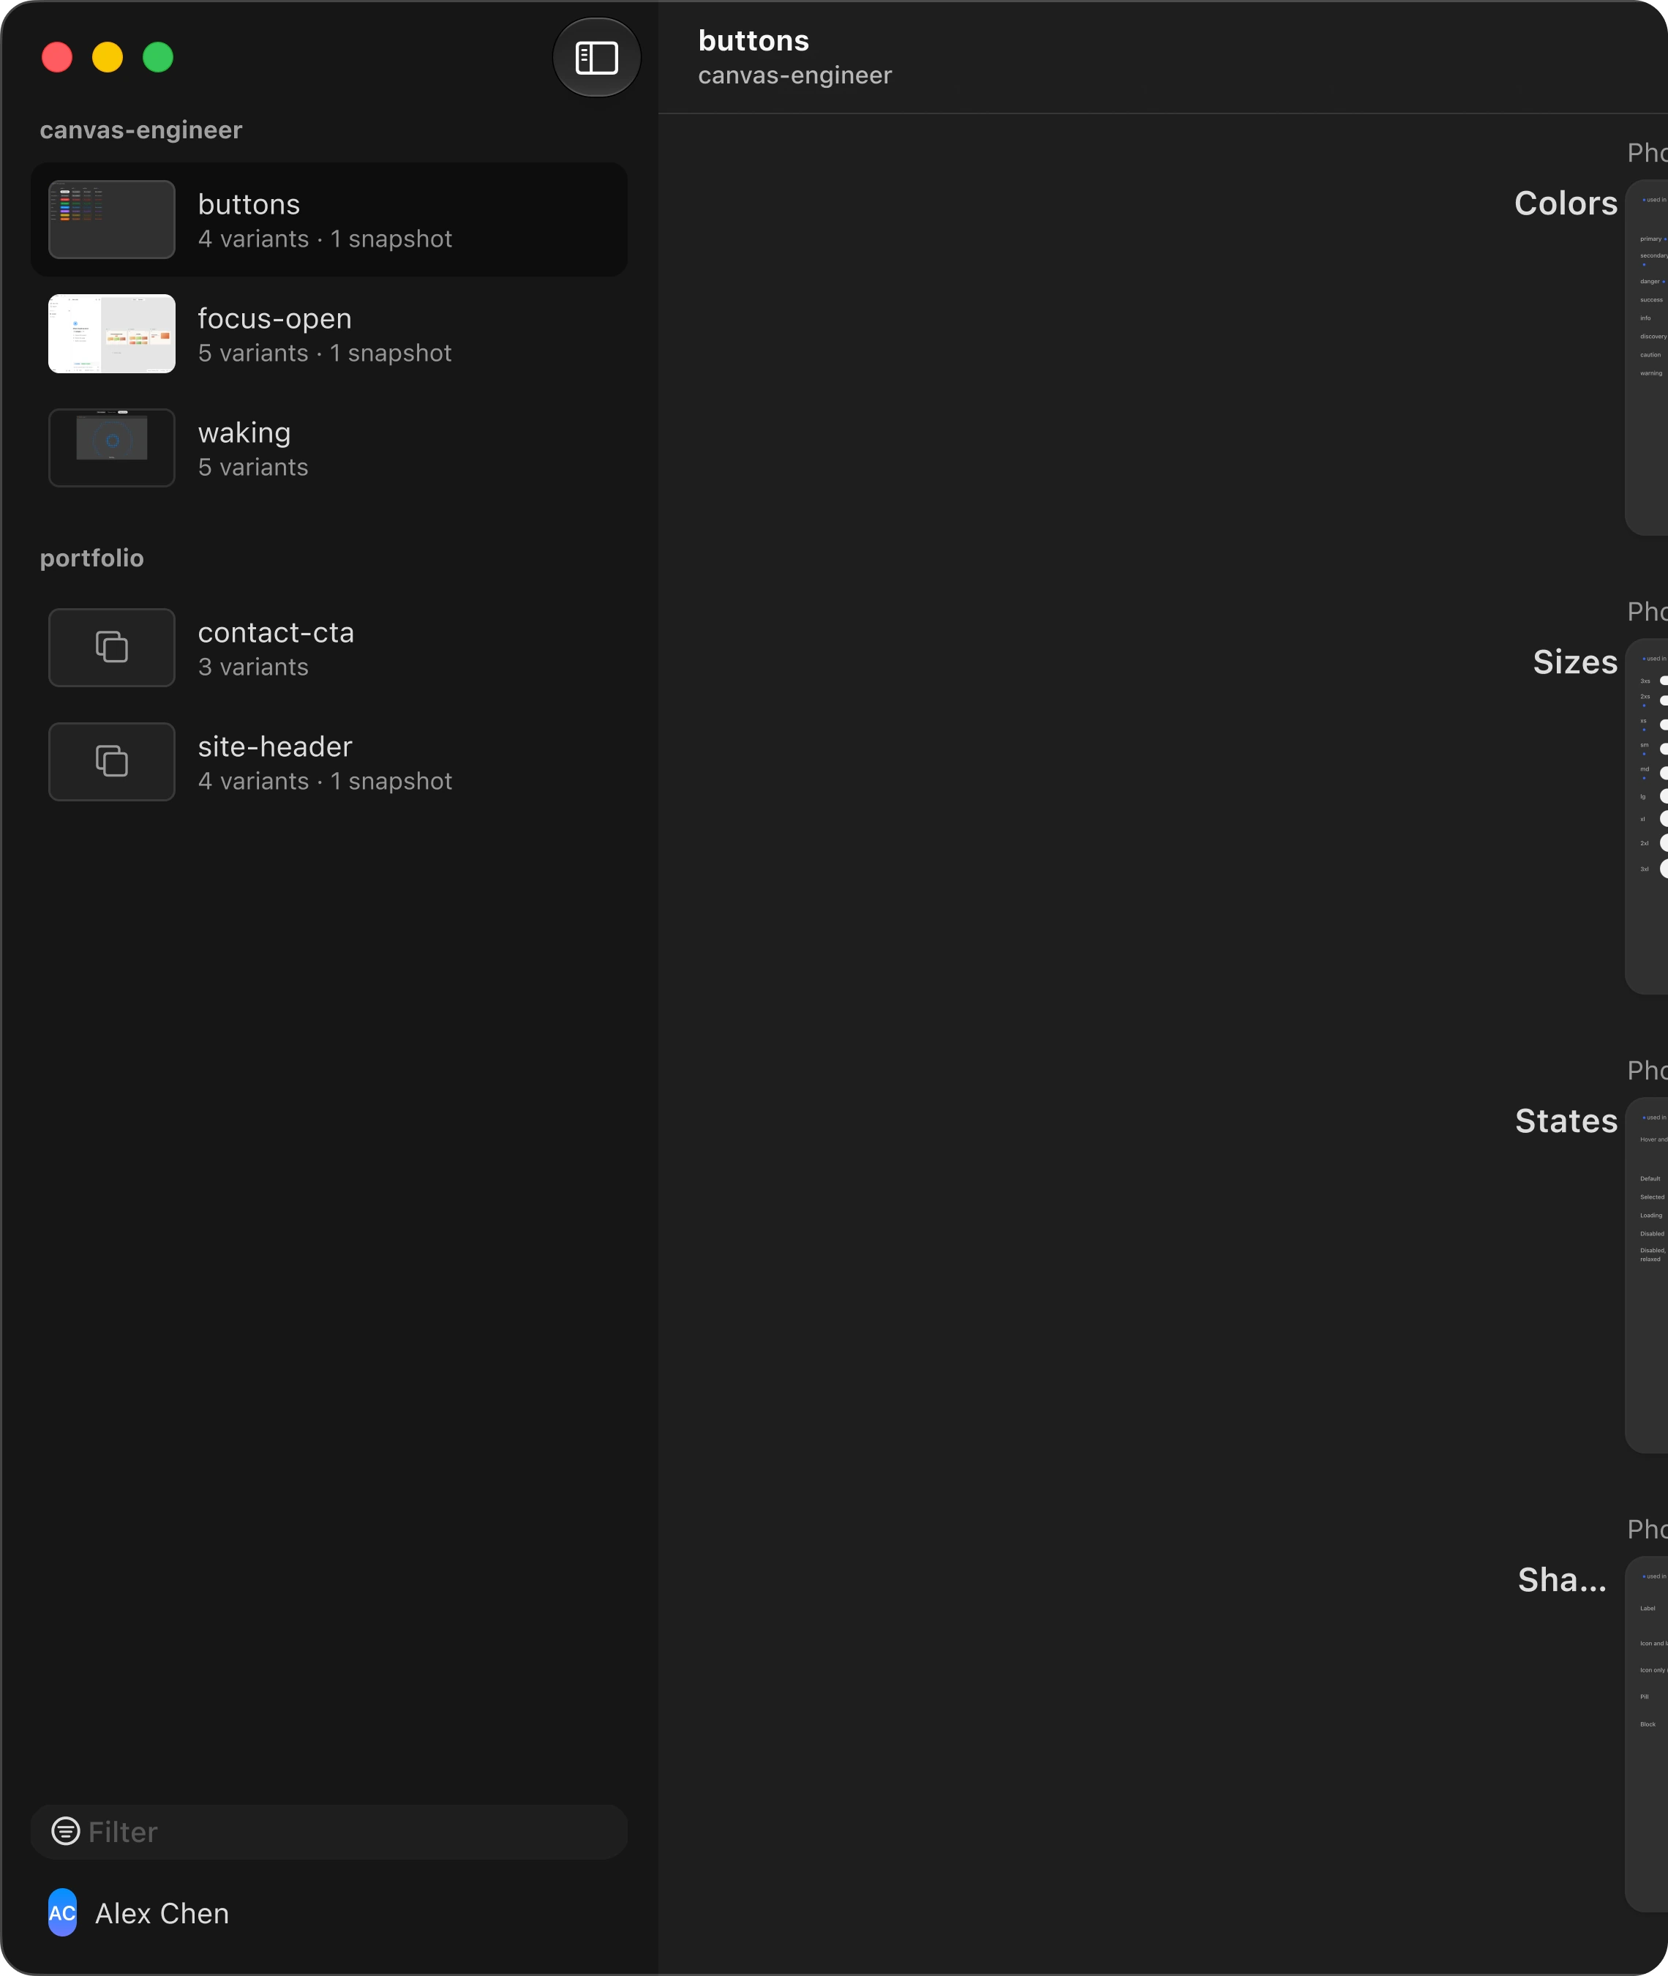
Task: Click the green fullscreen window button
Action: point(158,58)
